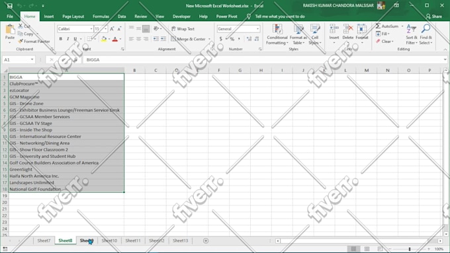This screenshot has width=450, height=253.
Task: Click Increase Indent icon
Action: point(163,39)
